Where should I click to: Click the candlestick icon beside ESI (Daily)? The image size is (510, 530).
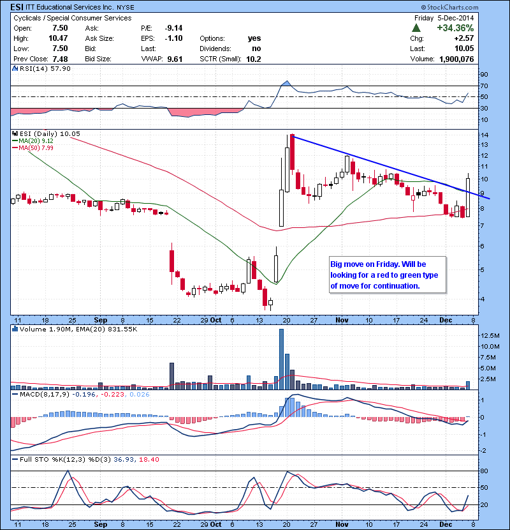tap(15, 134)
